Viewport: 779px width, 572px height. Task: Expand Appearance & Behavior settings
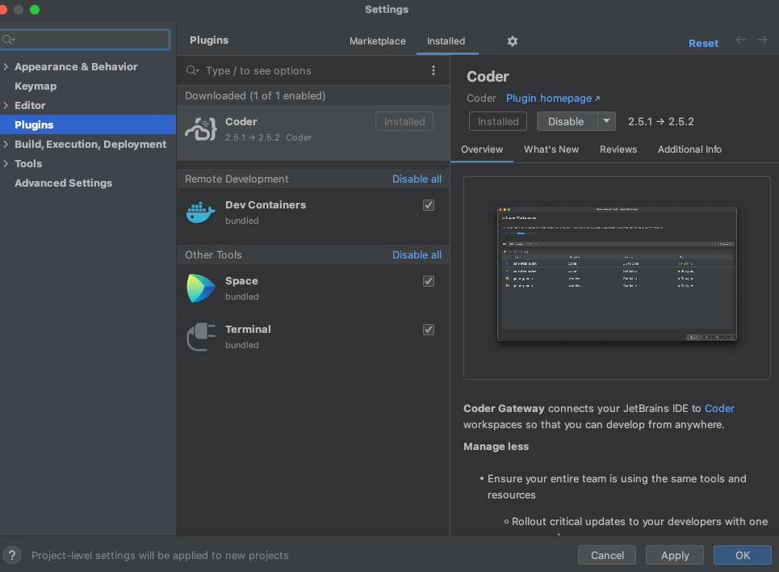pyautogui.click(x=6, y=66)
